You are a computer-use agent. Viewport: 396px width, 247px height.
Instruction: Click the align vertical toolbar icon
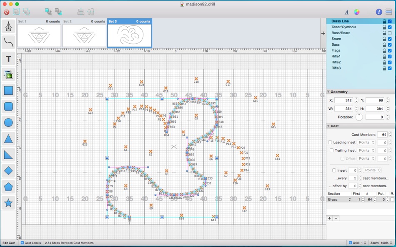pos(81,12)
